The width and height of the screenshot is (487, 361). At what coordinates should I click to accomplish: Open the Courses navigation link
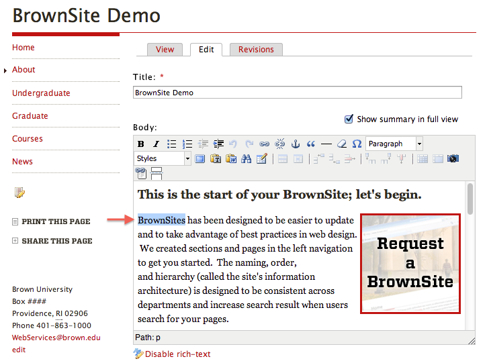coord(28,139)
